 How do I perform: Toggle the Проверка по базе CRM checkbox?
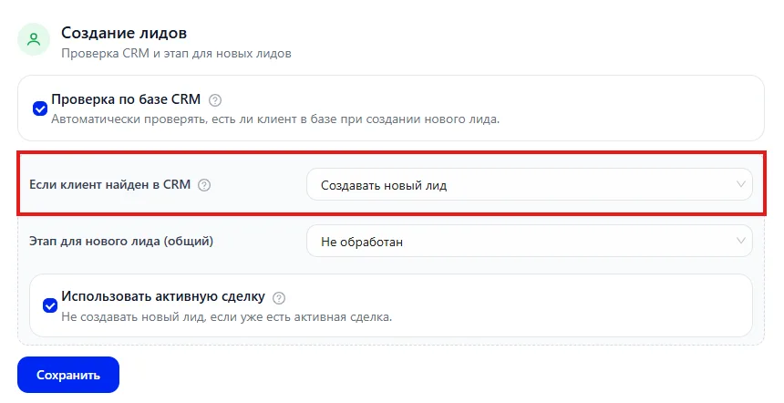[x=40, y=108]
